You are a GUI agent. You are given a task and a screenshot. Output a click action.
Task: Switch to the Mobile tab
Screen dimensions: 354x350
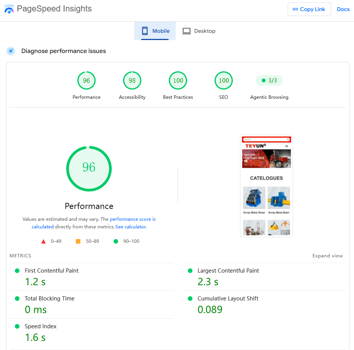pos(155,31)
